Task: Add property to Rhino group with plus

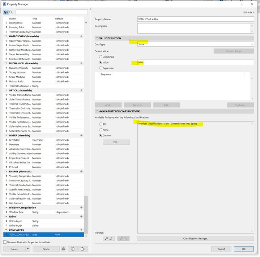Action: (x=81, y=217)
